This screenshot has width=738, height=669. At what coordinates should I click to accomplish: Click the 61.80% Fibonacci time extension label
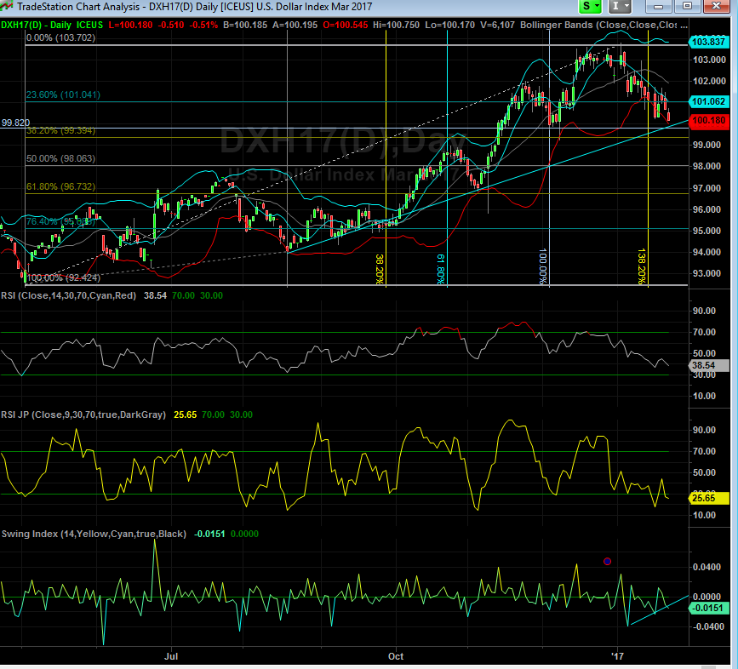pos(441,268)
